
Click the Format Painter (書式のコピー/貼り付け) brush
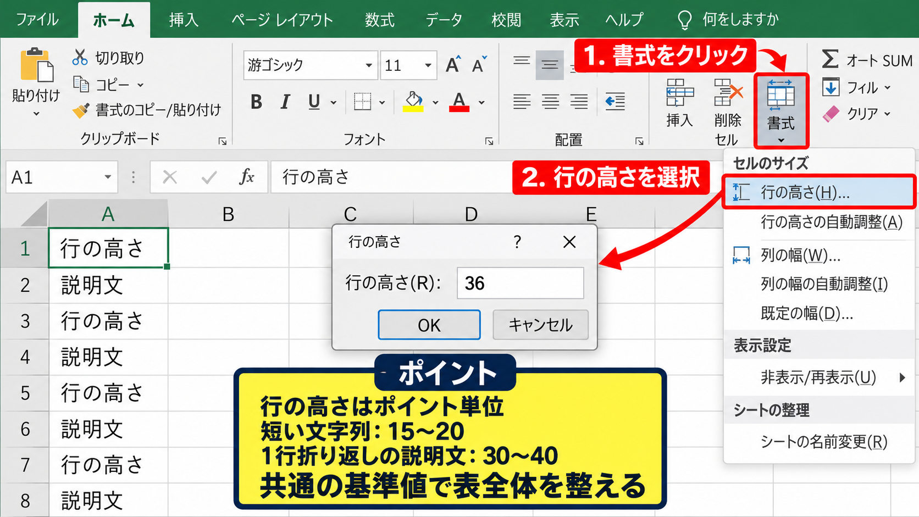(x=81, y=110)
